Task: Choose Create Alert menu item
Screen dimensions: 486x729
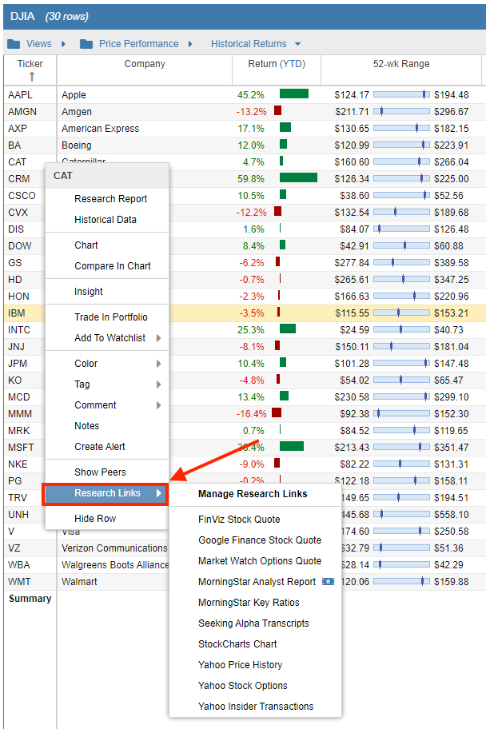Action: (x=100, y=447)
